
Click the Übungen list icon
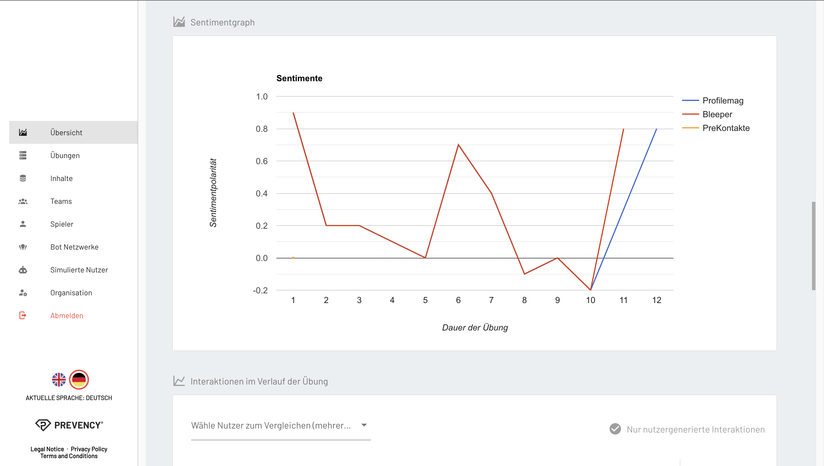click(x=23, y=155)
